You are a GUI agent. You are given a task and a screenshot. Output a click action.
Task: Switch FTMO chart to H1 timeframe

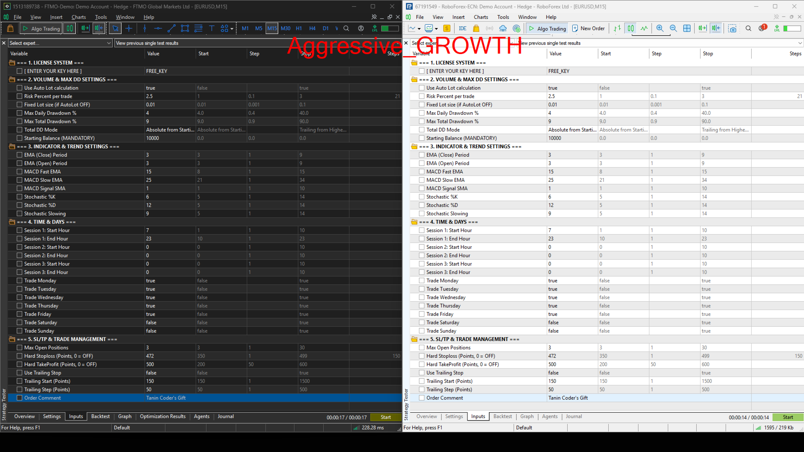(299, 28)
